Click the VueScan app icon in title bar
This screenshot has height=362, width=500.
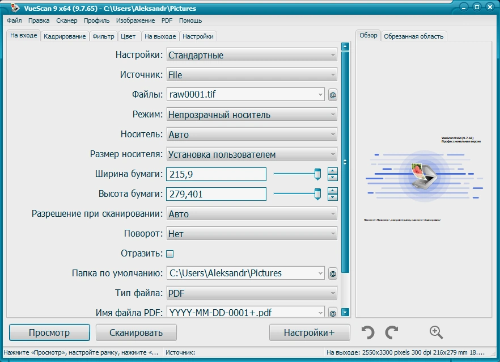coord(15,8)
